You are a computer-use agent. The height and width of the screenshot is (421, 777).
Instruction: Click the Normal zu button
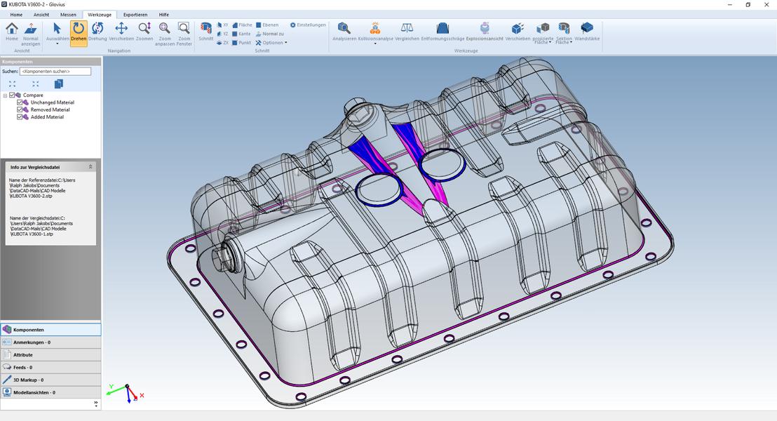[269, 34]
